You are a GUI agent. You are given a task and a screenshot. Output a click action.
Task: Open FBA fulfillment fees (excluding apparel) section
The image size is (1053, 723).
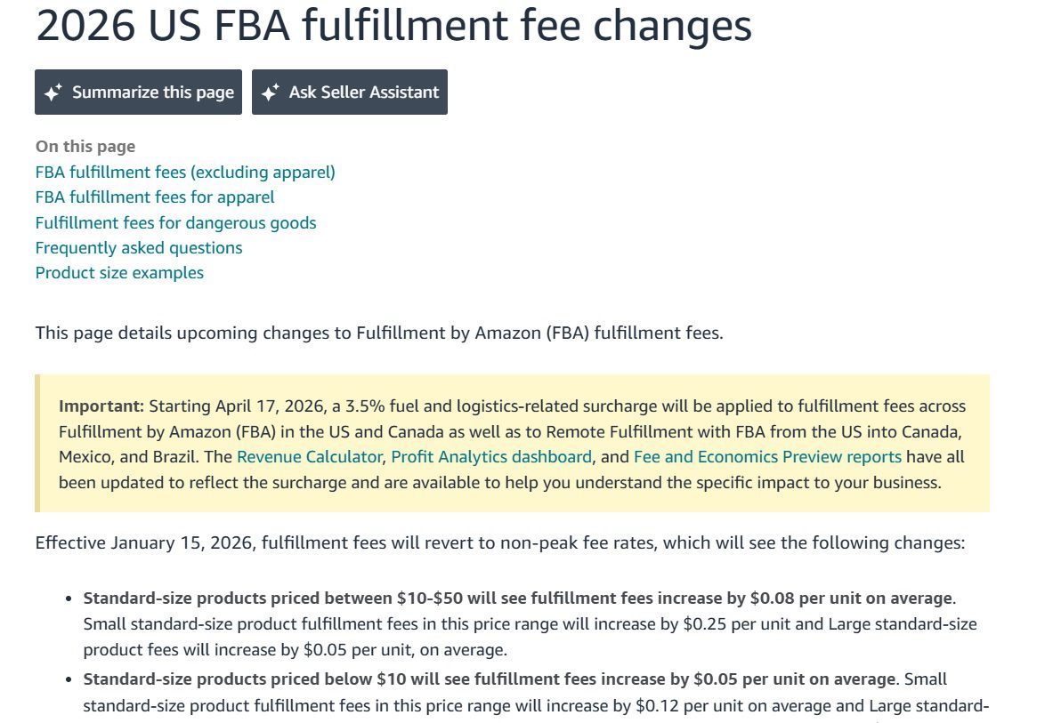pyautogui.click(x=184, y=172)
